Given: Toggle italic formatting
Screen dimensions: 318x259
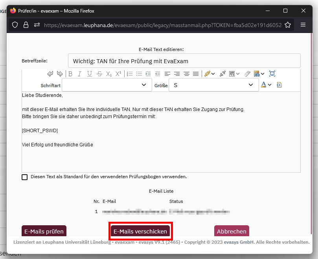Looking at the screenshot, I should coord(79,74).
